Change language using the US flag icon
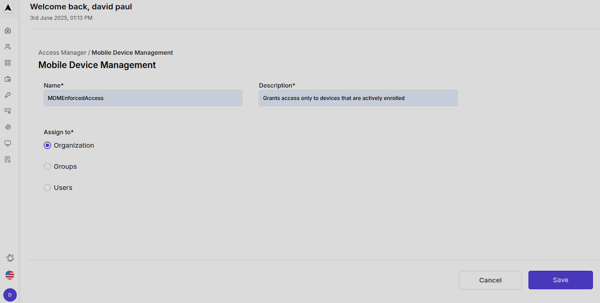 point(9,275)
